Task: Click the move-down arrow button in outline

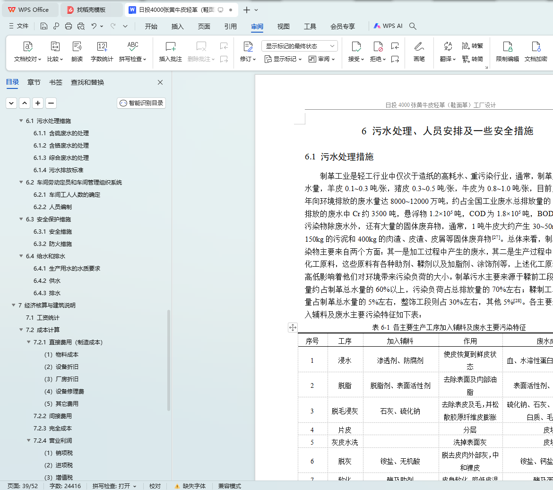Action: [11, 103]
